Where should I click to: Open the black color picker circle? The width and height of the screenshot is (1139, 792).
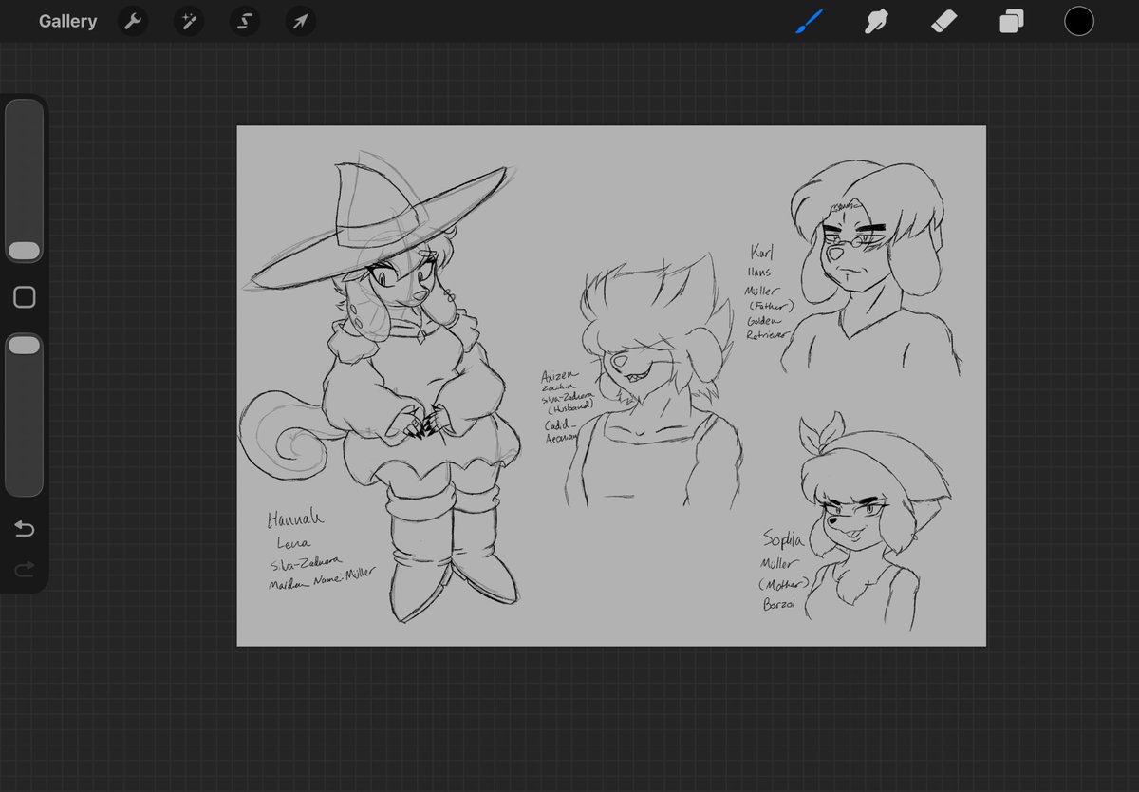pyautogui.click(x=1079, y=21)
